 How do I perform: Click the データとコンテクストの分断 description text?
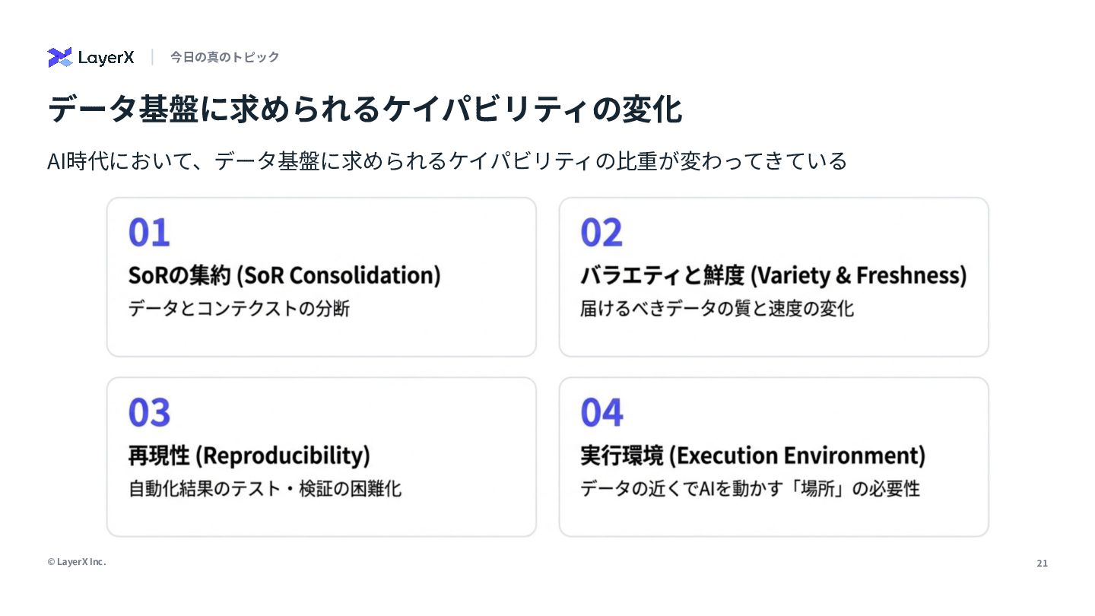[x=239, y=309]
